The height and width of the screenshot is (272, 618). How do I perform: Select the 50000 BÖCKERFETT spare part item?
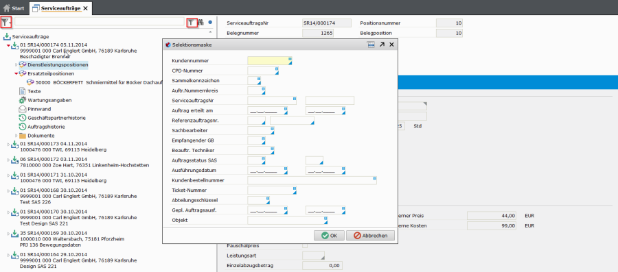pos(100,82)
